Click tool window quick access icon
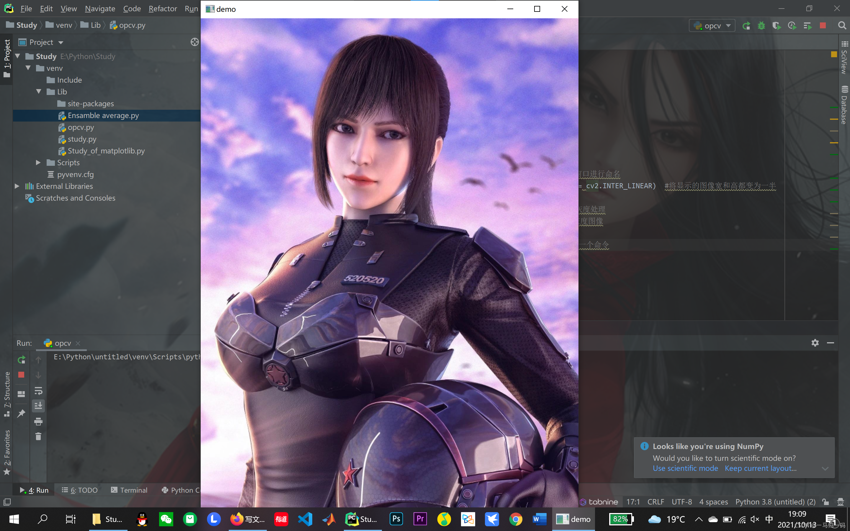The height and width of the screenshot is (531, 850). point(7,502)
